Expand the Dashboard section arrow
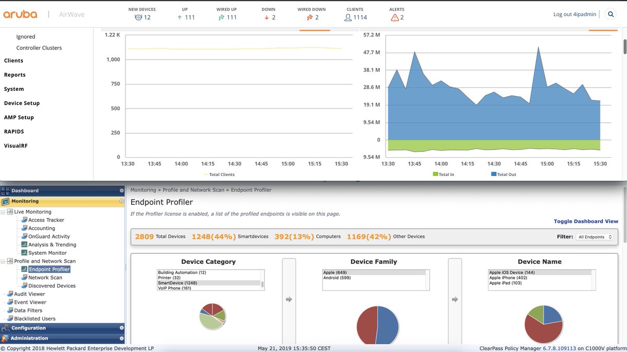627x352 pixels. pyautogui.click(x=121, y=191)
